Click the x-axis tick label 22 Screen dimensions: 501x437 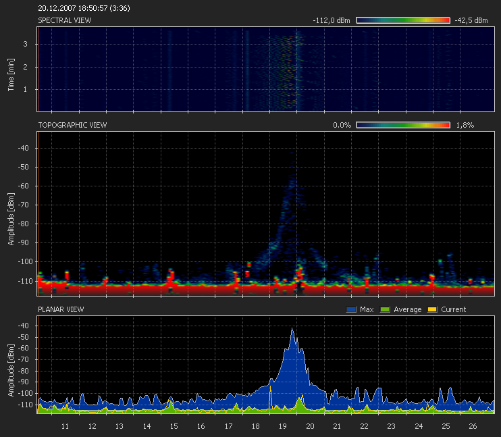pos(364,426)
